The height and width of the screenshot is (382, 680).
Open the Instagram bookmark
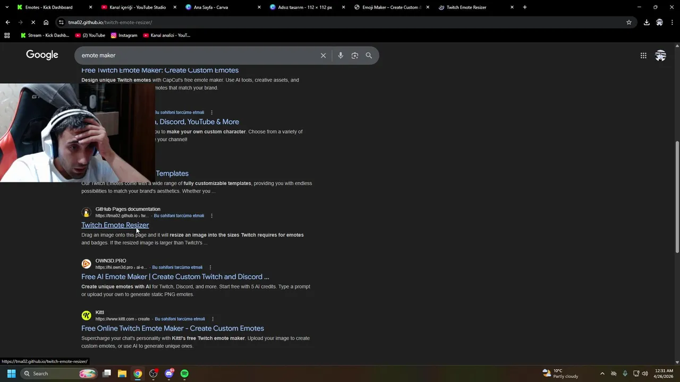coord(124,36)
